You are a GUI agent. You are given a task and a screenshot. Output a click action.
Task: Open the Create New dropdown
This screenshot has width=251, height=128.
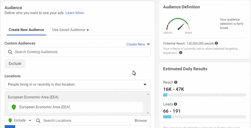pos(138,44)
